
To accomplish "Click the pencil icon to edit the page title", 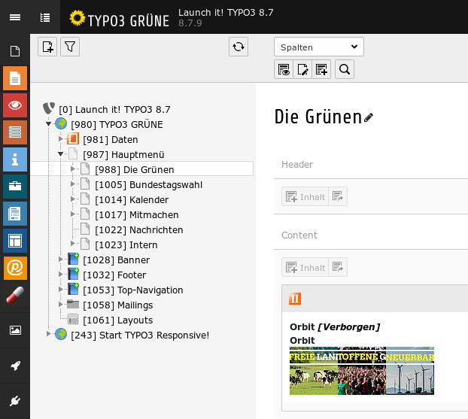I will pyautogui.click(x=369, y=117).
